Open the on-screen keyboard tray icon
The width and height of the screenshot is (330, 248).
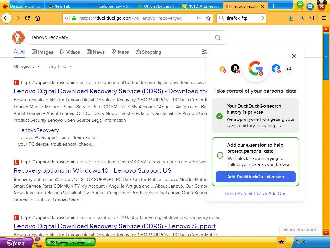(x=281, y=242)
